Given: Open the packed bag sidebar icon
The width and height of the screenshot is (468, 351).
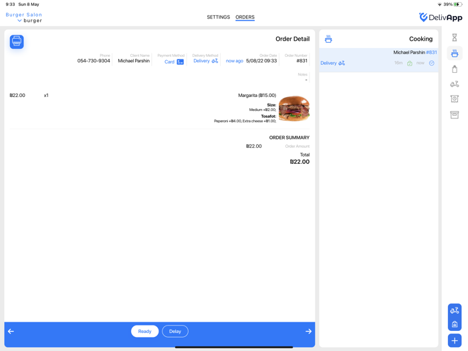Looking at the screenshot, I should [454, 70].
